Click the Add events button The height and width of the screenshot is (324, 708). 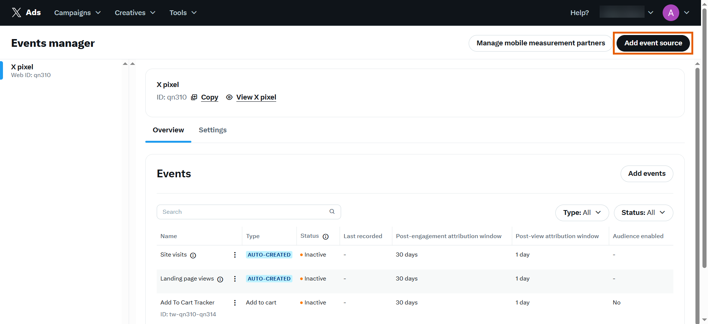647,174
